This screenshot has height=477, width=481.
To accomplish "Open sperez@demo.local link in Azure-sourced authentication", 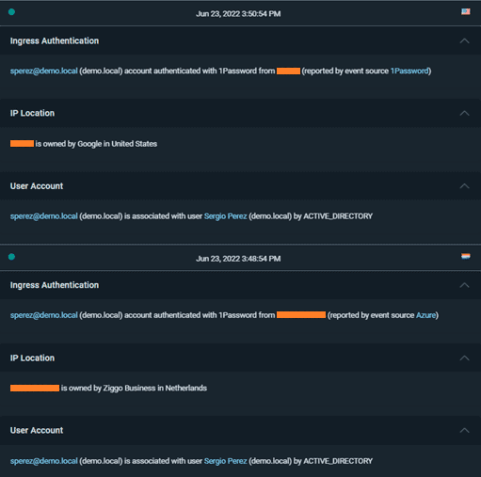I will (x=44, y=315).
